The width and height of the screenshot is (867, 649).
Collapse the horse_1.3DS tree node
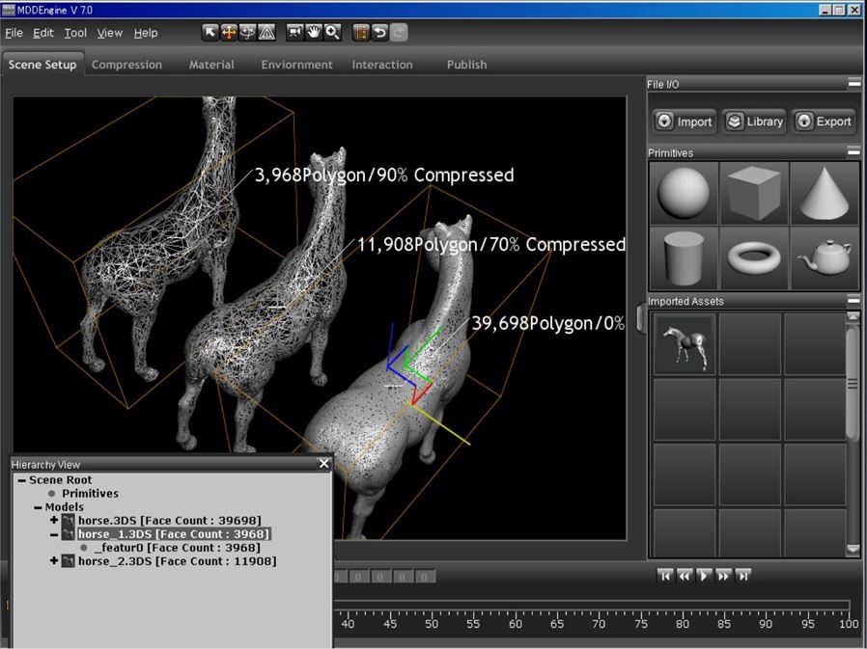[x=54, y=534]
